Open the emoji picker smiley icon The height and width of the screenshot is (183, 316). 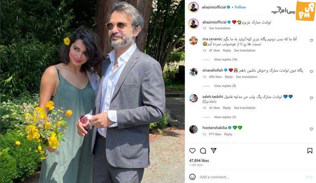(193, 177)
